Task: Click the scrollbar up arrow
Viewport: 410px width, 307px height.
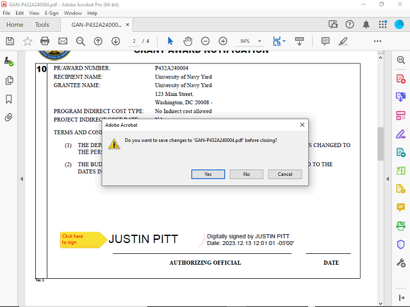Action: click(x=381, y=58)
